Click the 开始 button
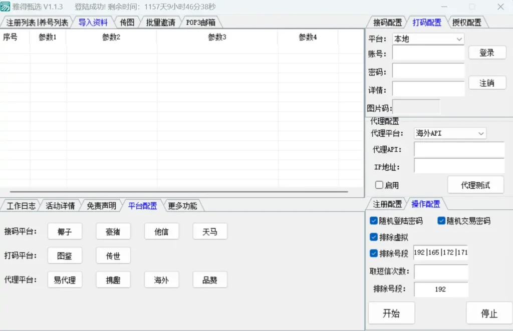This screenshot has width=513, height=331. pos(392,313)
